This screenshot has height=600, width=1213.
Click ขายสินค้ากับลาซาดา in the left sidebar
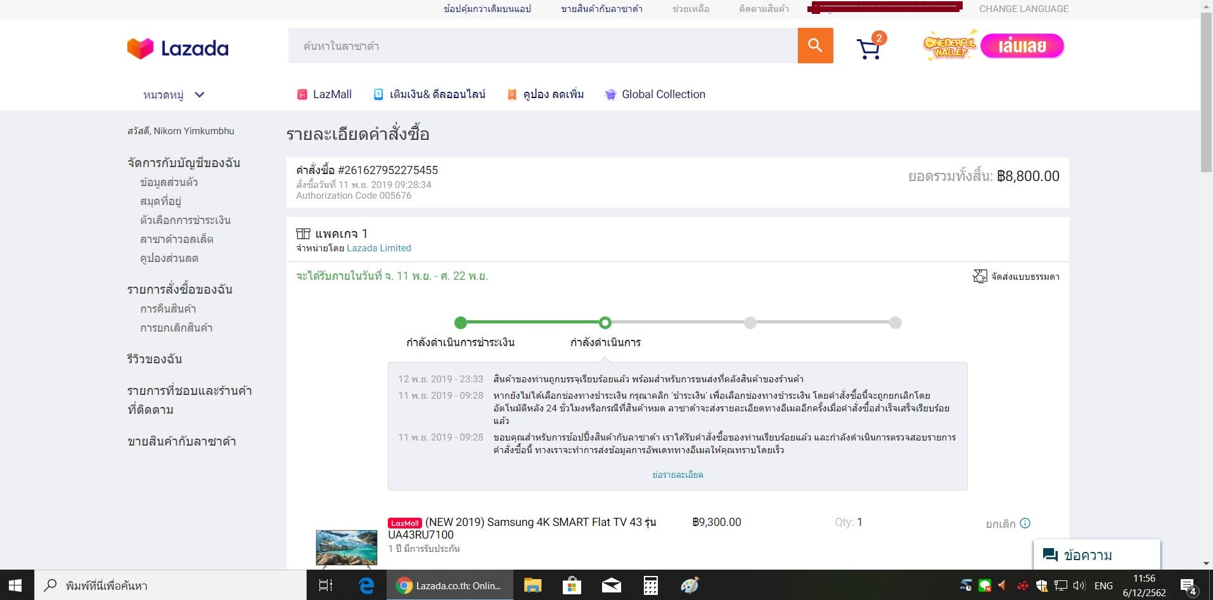pyautogui.click(x=182, y=441)
